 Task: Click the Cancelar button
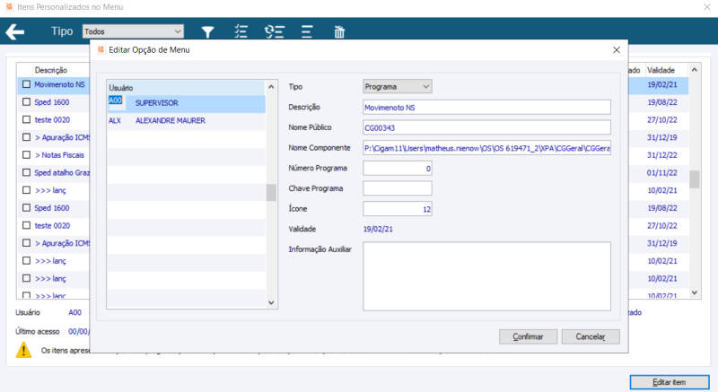[591, 336]
